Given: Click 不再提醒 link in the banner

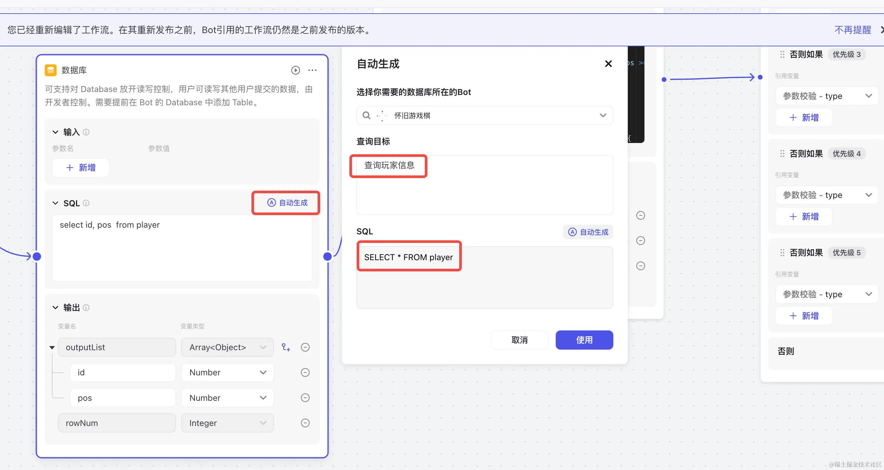Looking at the screenshot, I should coord(853,30).
